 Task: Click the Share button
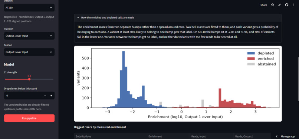[x=264, y=5]
